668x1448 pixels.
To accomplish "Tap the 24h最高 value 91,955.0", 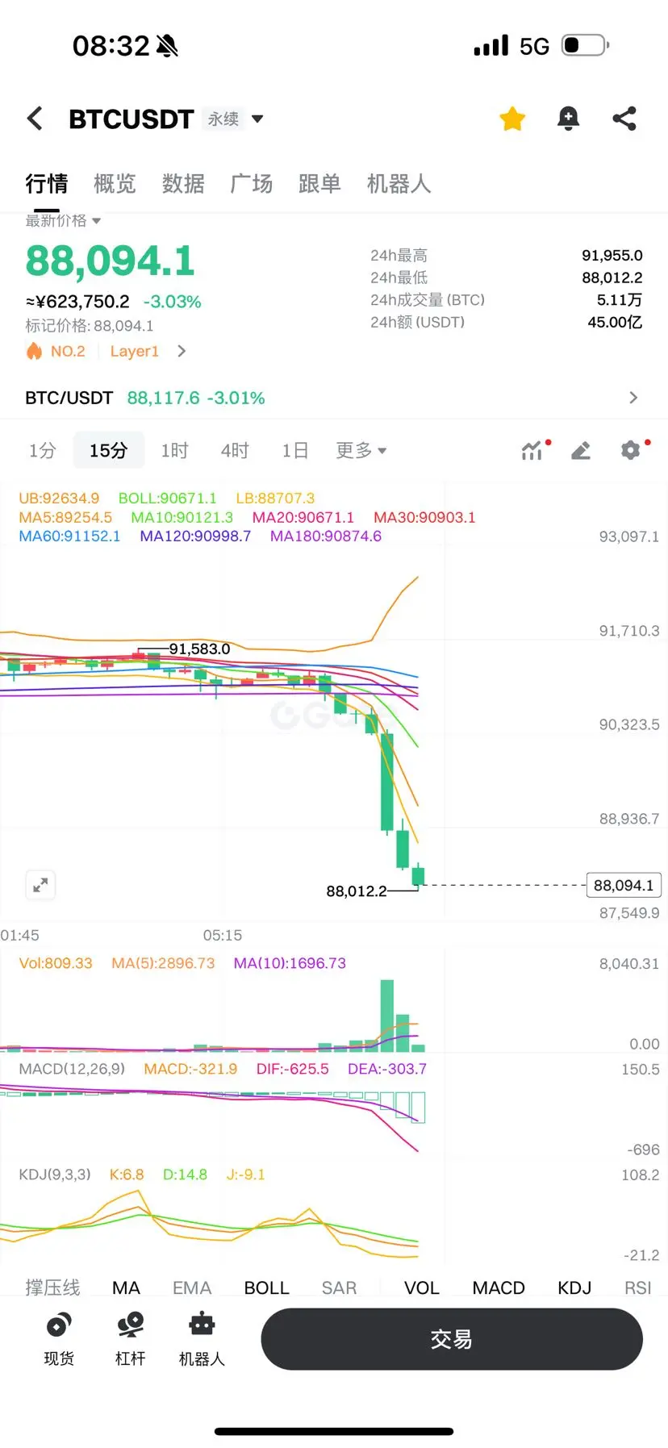I will (x=612, y=255).
